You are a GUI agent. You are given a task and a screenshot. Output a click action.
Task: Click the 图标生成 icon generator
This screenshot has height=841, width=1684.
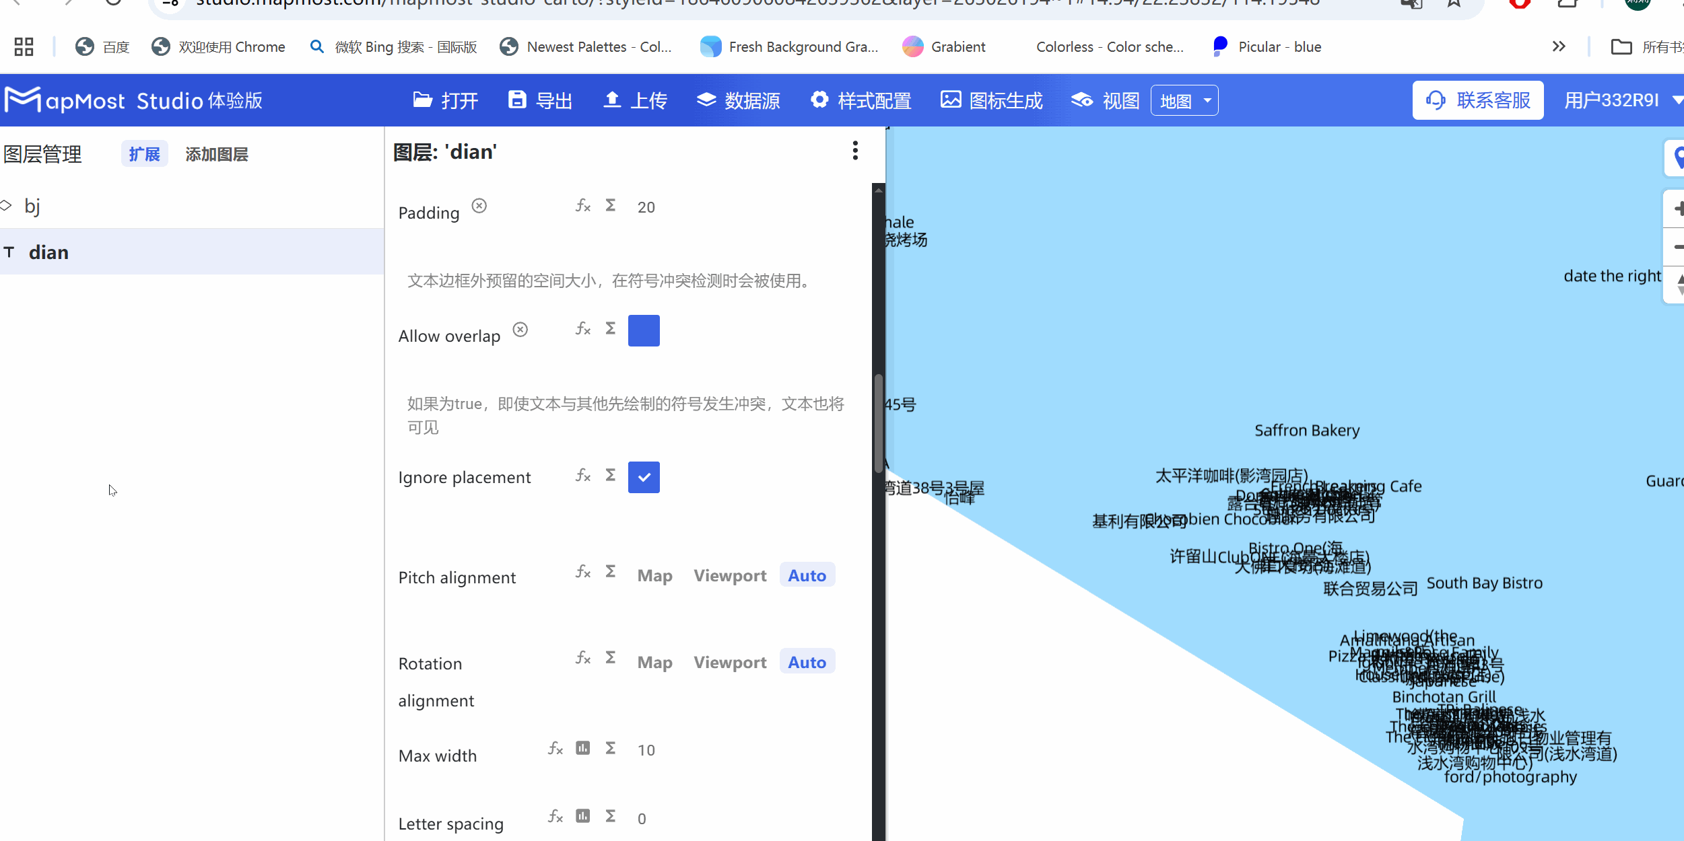[949, 99]
